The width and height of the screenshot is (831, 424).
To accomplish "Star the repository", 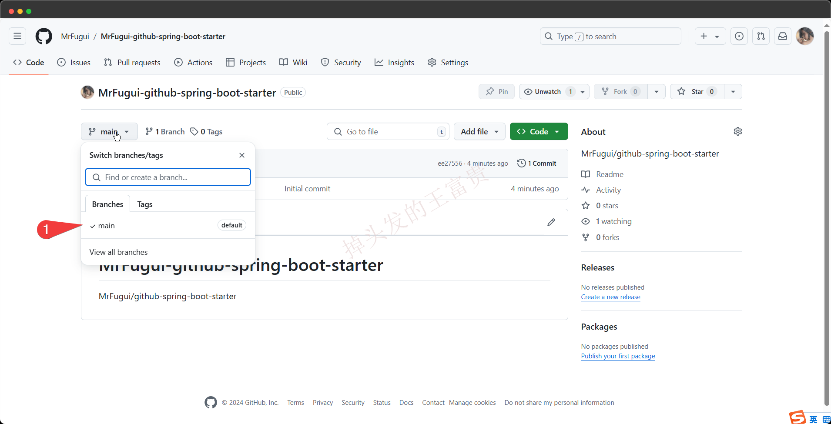I will click(x=697, y=92).
